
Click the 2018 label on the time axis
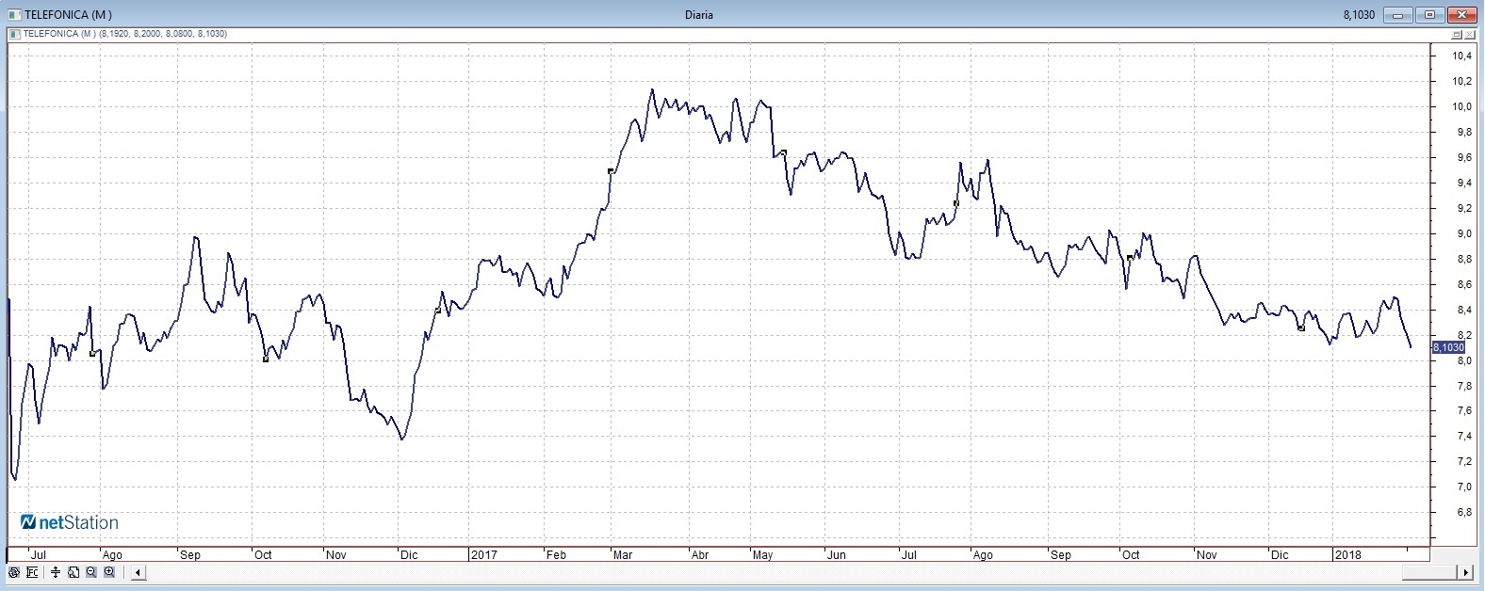[1347, 555]
